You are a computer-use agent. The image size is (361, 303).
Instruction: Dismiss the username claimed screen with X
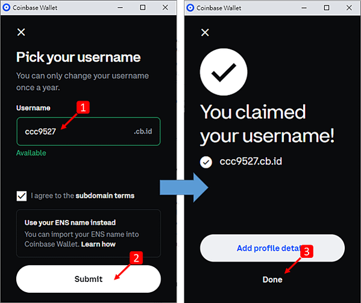point(205,33)
